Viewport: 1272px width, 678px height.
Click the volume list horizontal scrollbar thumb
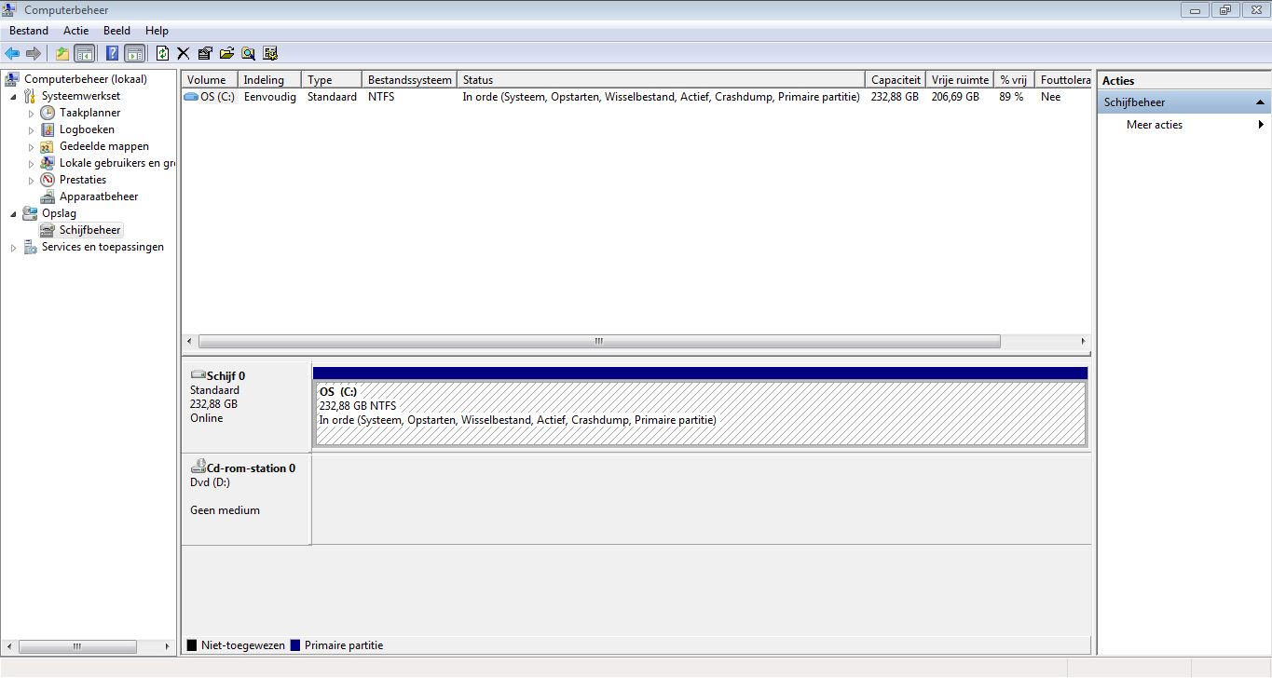click(599, 342)
